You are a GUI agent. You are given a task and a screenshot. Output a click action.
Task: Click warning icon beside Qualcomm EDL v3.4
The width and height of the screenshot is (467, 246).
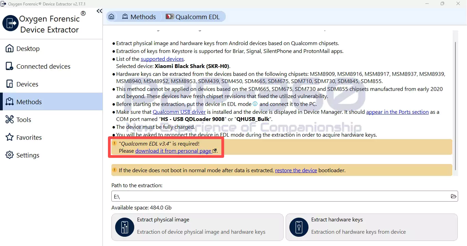[115, 143]
